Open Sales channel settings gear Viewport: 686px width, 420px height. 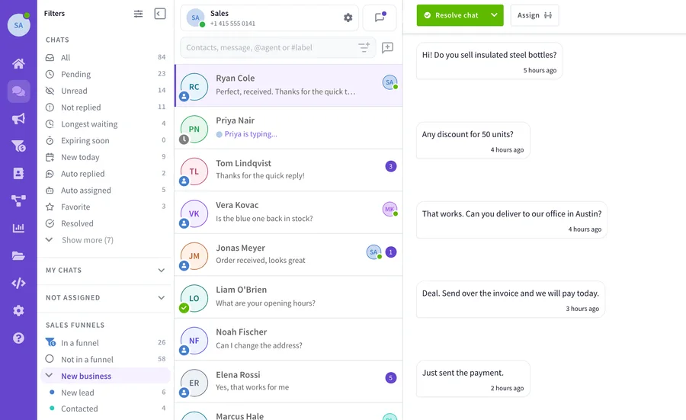[x=348, y=18]
